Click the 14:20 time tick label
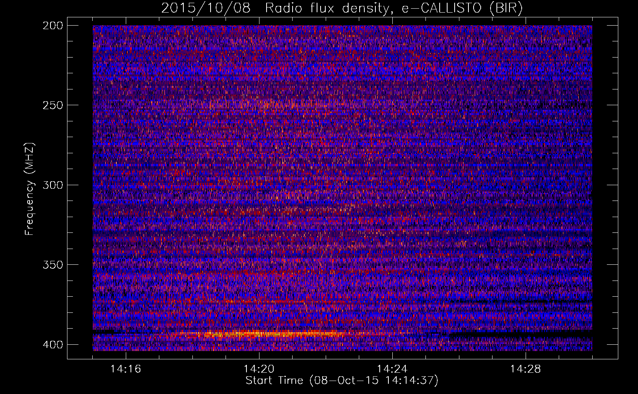The width and height of the screenshot is (638, 394). click(259, 369)
